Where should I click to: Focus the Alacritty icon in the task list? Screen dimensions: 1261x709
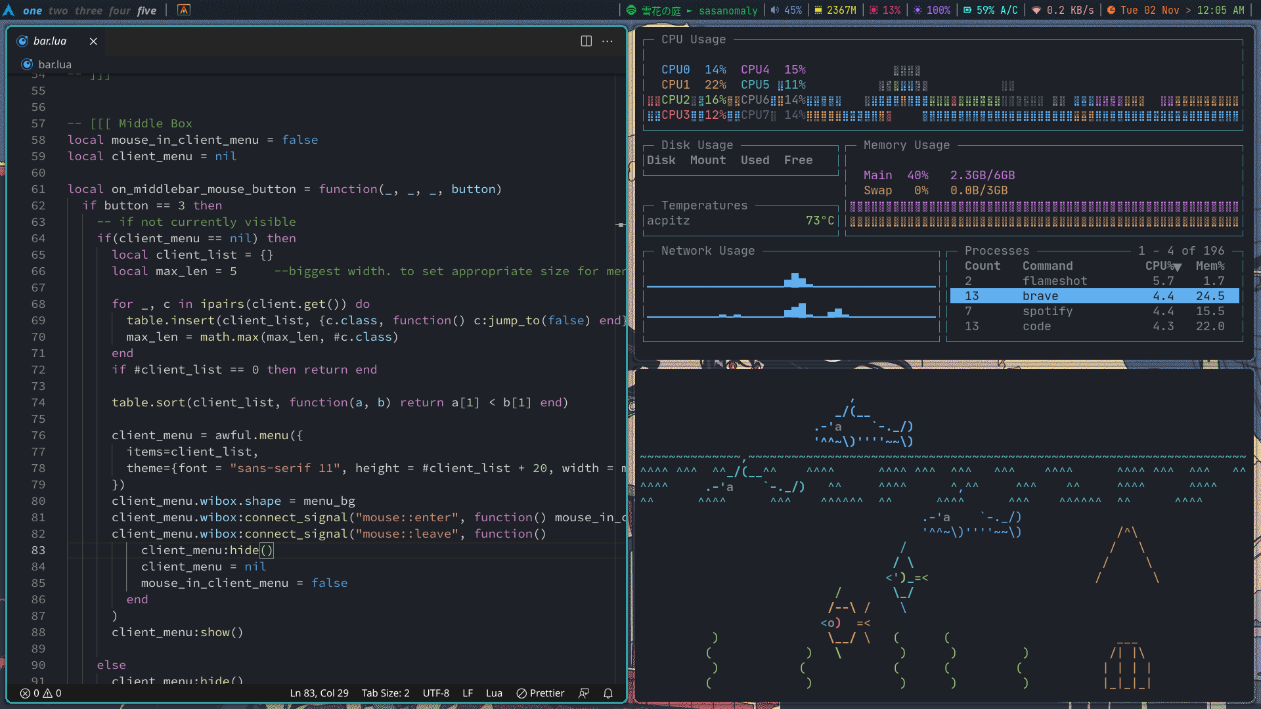(184, 10)
